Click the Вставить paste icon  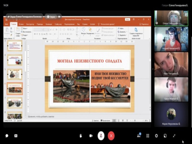tap(7, 31)
